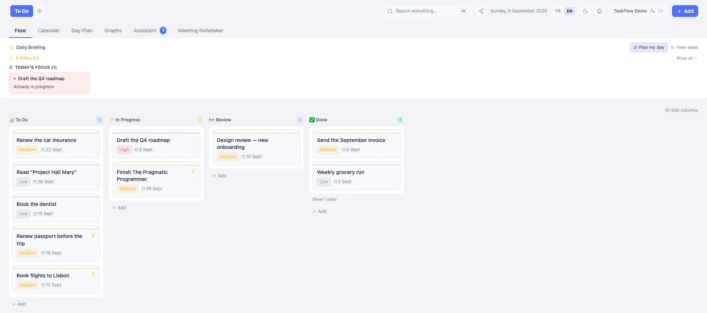Expand the 3 STALLED section
707x313 pixels.
[24, 58]
